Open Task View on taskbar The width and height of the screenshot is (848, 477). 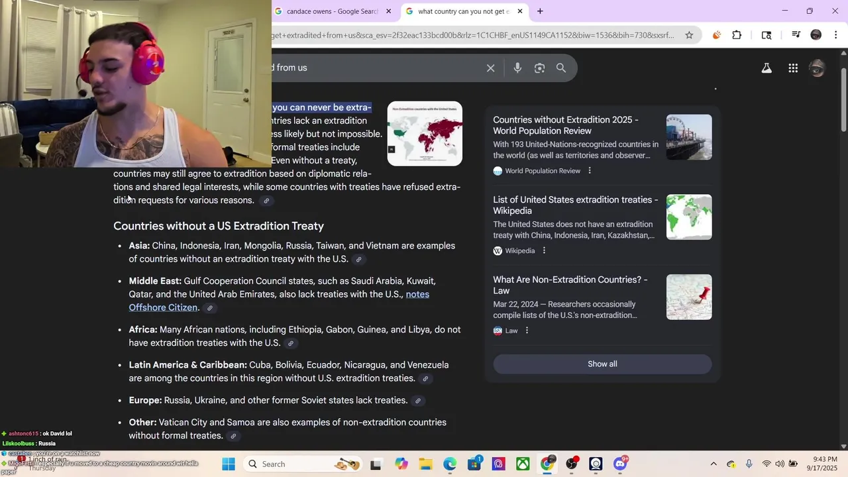pyautogui.click(x=376, y=464)
